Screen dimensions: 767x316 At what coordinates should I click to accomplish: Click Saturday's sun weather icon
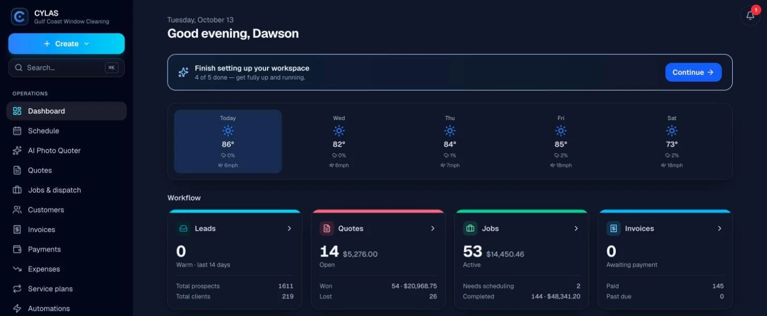click(672, 131)
